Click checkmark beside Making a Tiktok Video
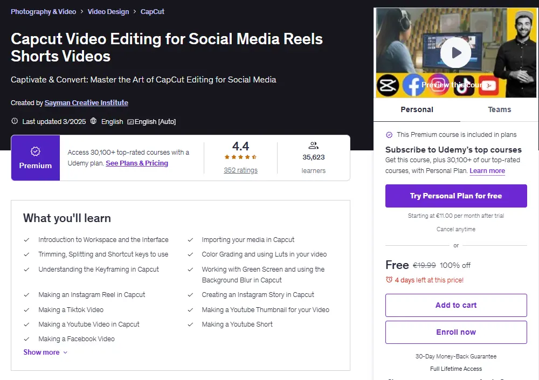This screenshot has width=539, height=380. [x=26, y=310]
